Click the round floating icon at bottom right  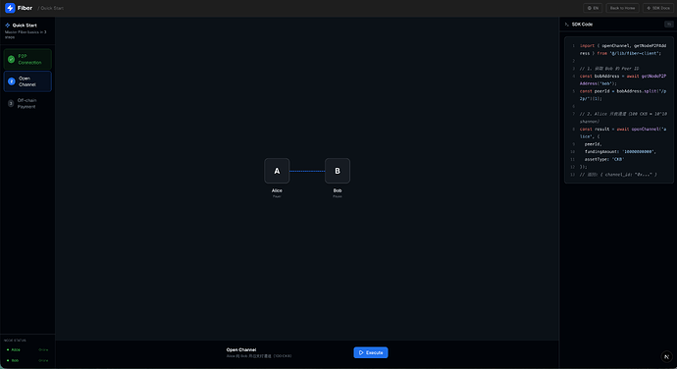(x=666, y=356)
